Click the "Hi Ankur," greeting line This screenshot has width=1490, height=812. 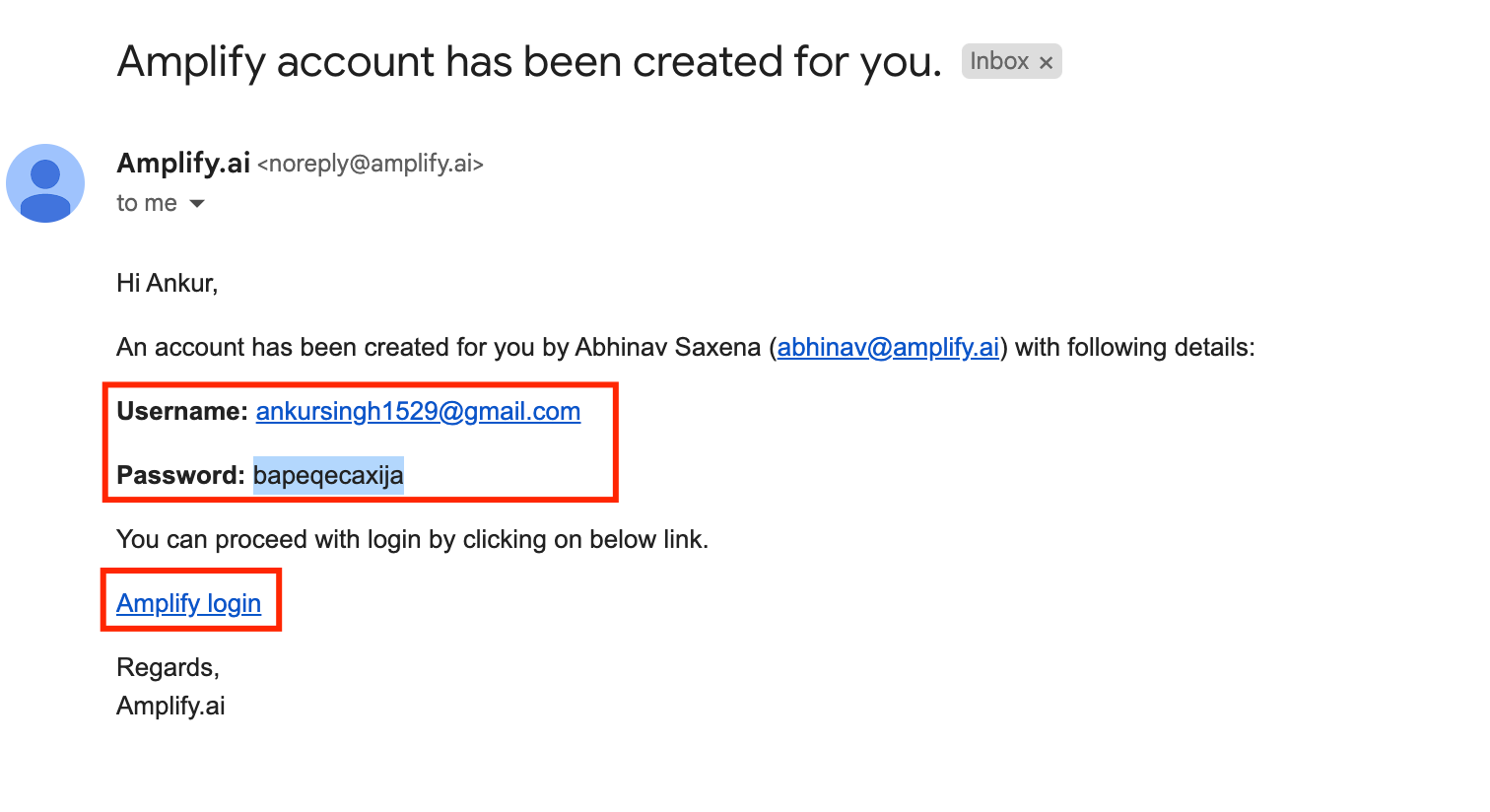[x=167, y=284]
